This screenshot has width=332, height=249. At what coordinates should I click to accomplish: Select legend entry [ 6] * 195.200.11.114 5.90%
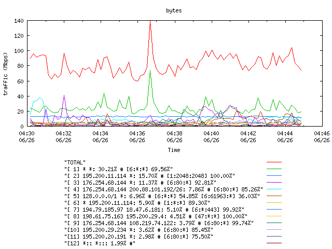click(137, 203)
